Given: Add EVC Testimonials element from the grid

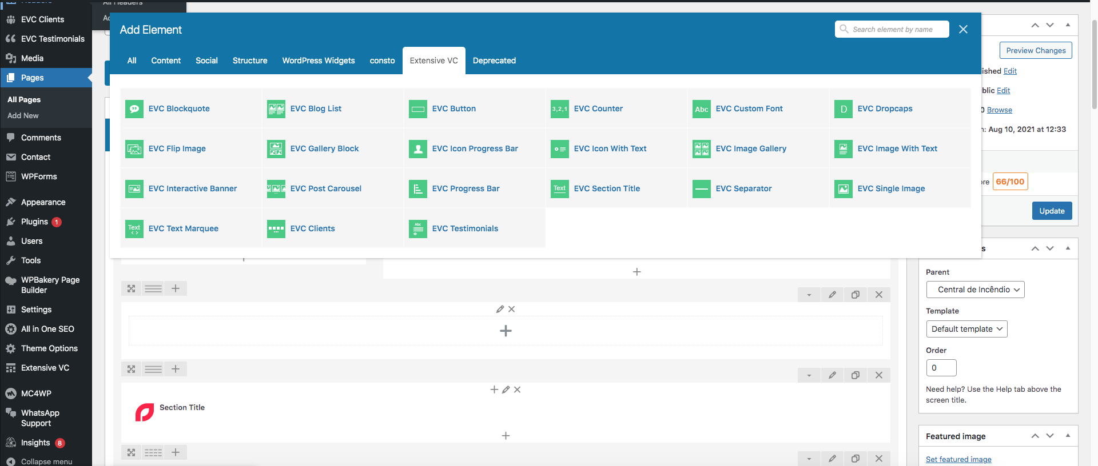Looking at the screenshot, I should [475, 228].
